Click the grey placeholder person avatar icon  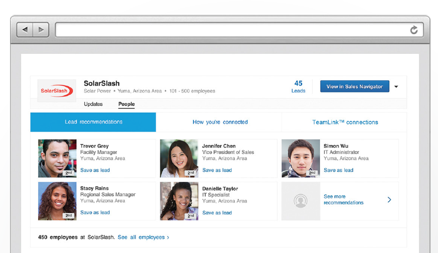tap(300, 201)
